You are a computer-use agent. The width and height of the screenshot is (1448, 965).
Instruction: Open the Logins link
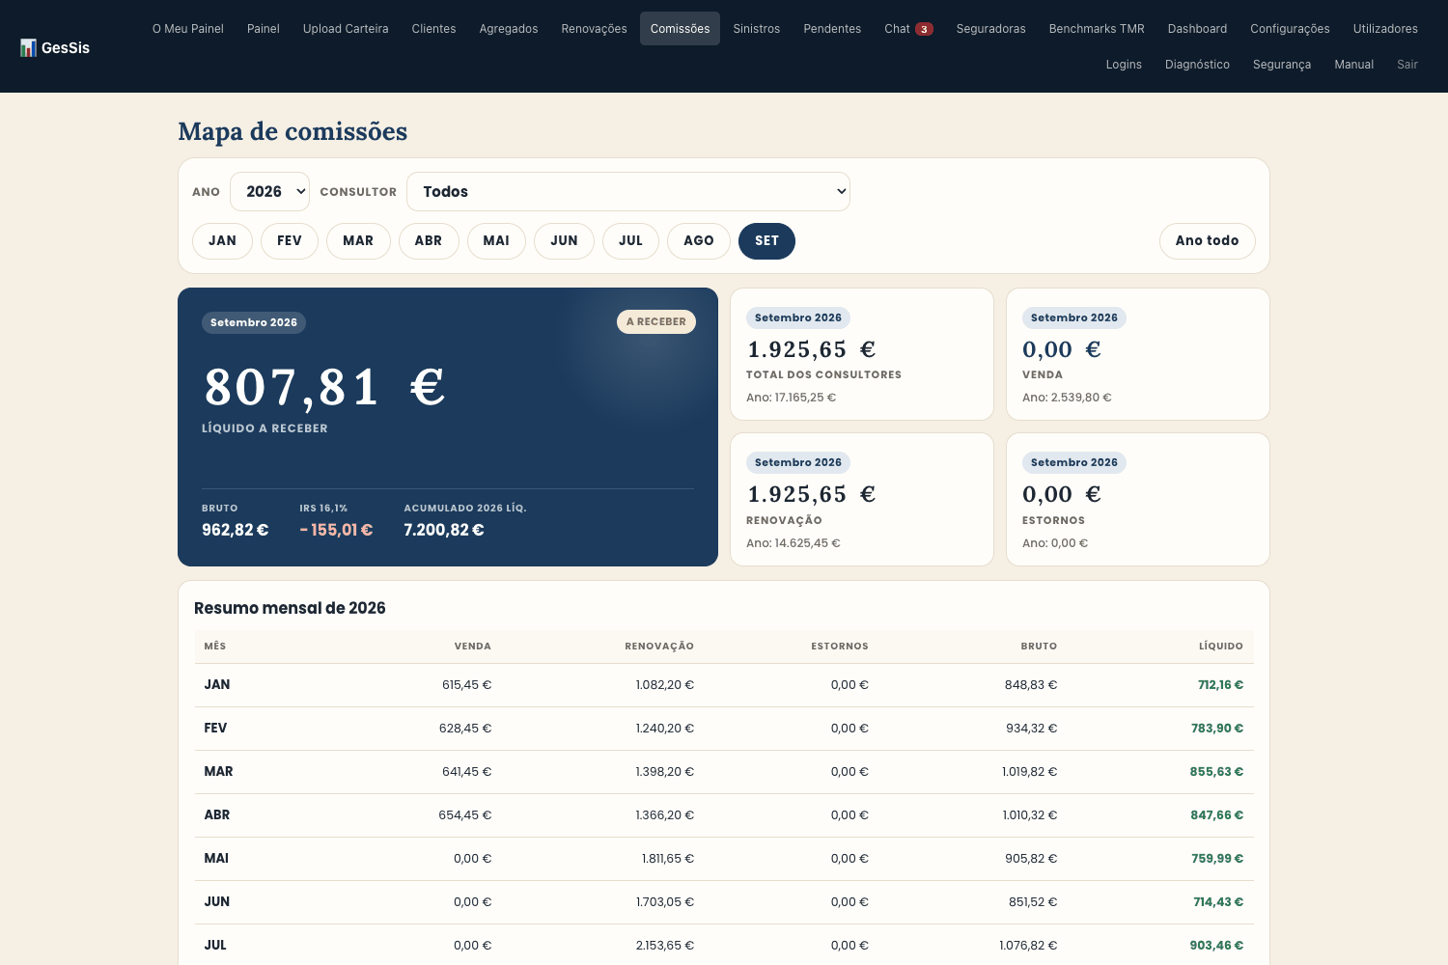click(1124, 65)
